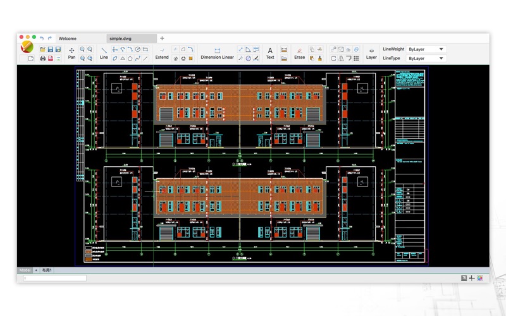
Task: Activate the Dimension Linear tool
Action: [x=217, y=53]
